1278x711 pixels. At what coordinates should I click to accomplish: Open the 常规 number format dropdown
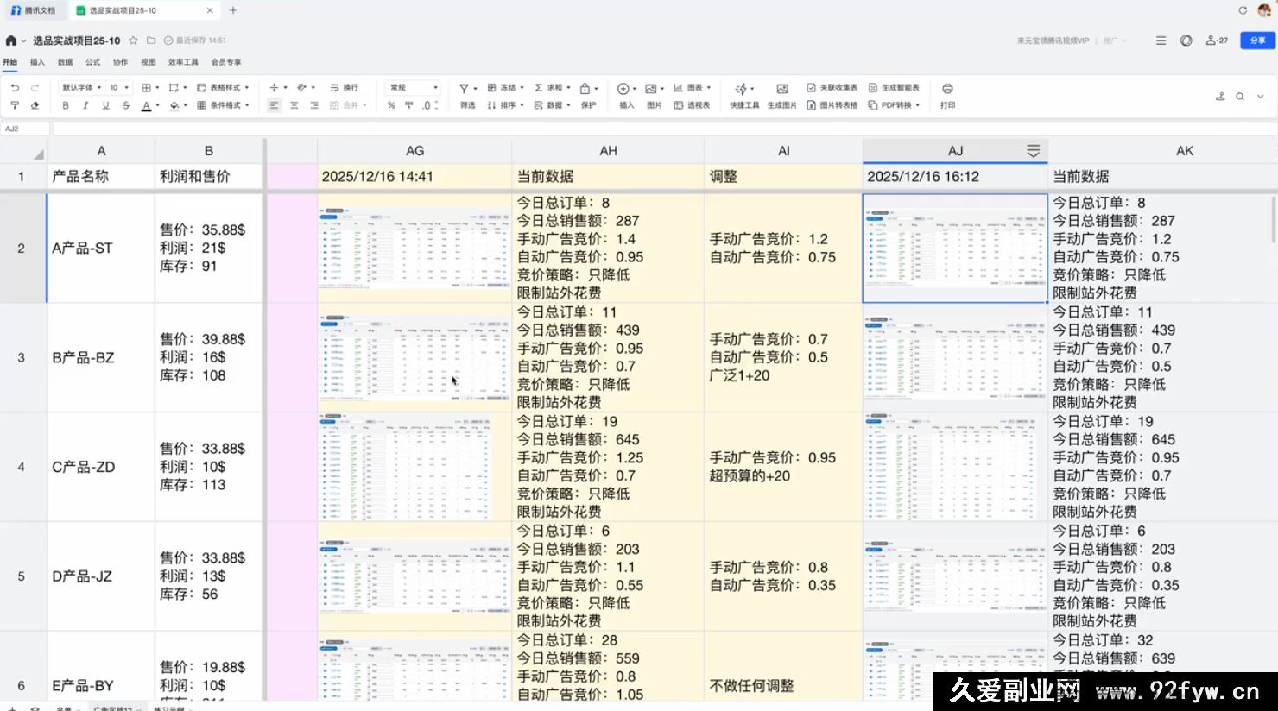click(x=412, y=87)
